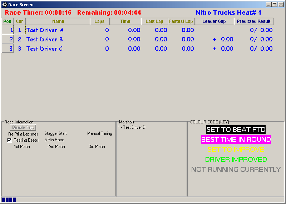
Task: Click the Disable Keys button
Action: pos(23,127)
